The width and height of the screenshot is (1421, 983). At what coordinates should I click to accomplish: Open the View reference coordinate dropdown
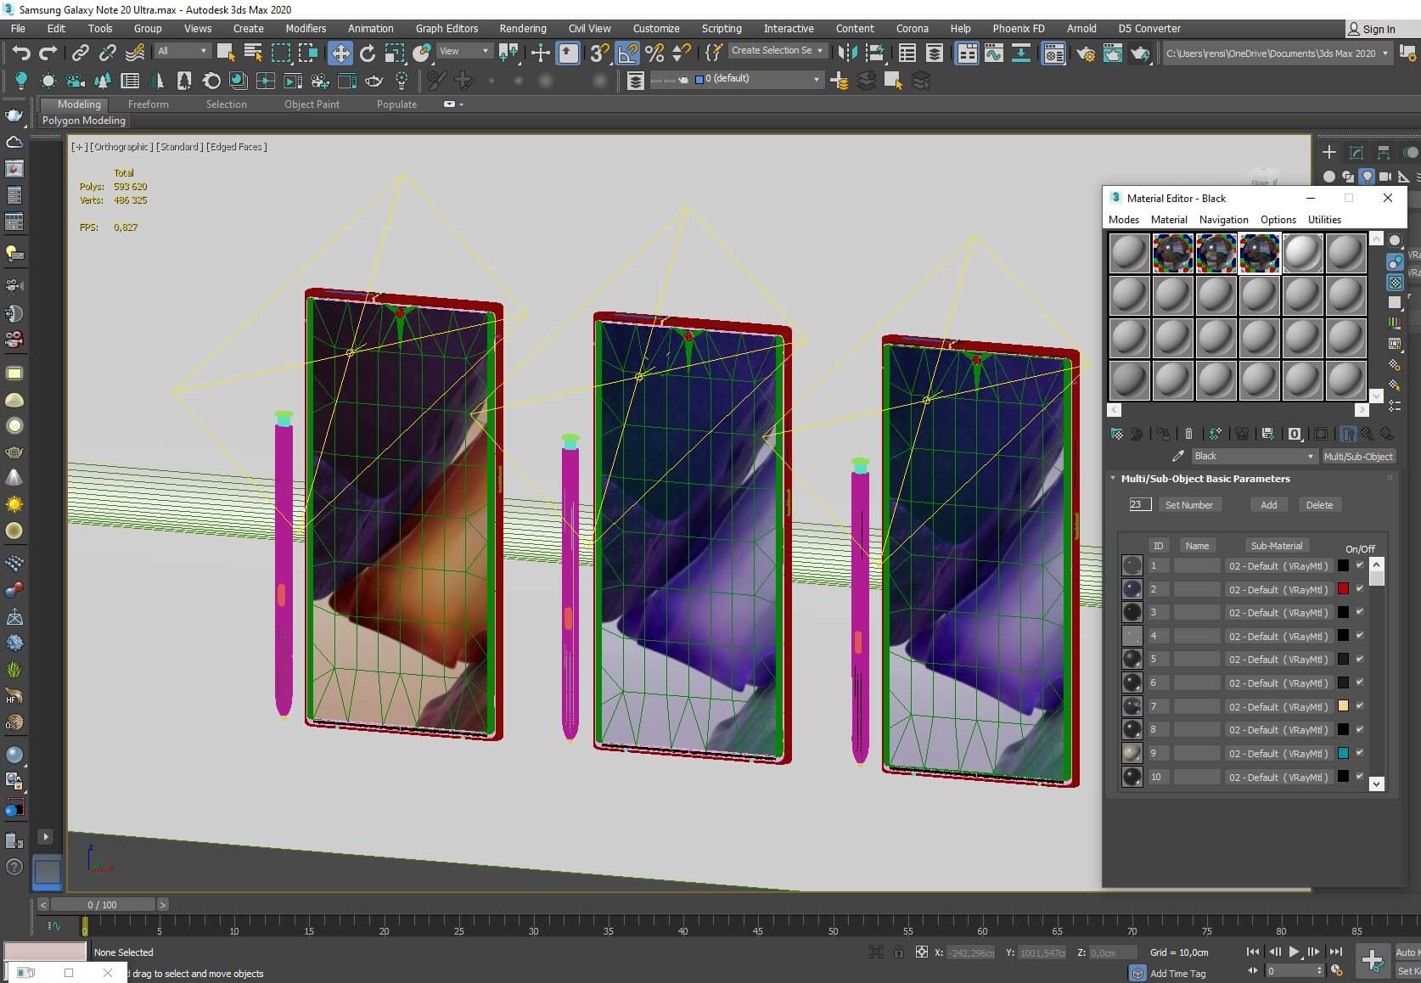click(463, 51)
